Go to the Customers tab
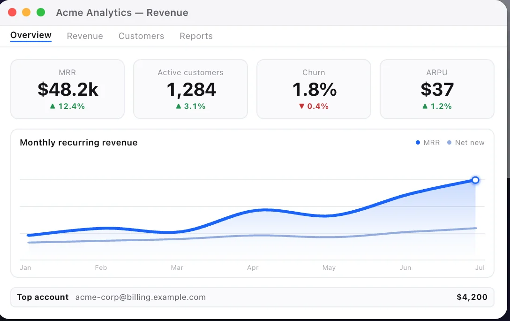Image resolution: width=510 pixels, height=321 pixels. (141, 36)
